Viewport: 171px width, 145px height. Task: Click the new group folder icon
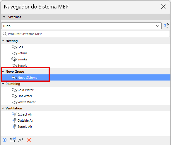(x=13, y=139)
